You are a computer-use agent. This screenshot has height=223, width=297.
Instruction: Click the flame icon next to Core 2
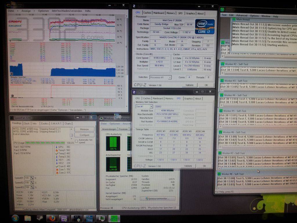click(x=57, y=173)
